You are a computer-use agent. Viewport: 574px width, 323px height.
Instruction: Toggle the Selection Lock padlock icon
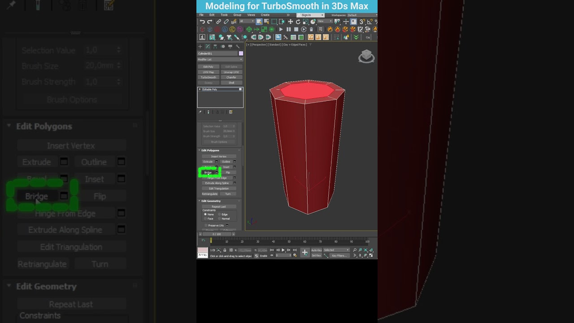[225, 250]
